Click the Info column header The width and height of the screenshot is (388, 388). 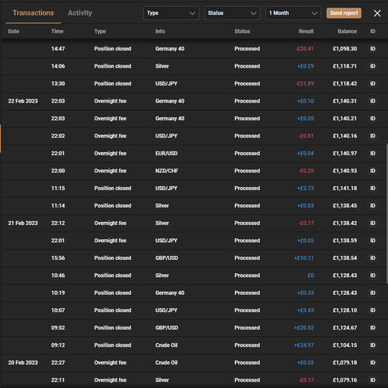coord(160,31)
